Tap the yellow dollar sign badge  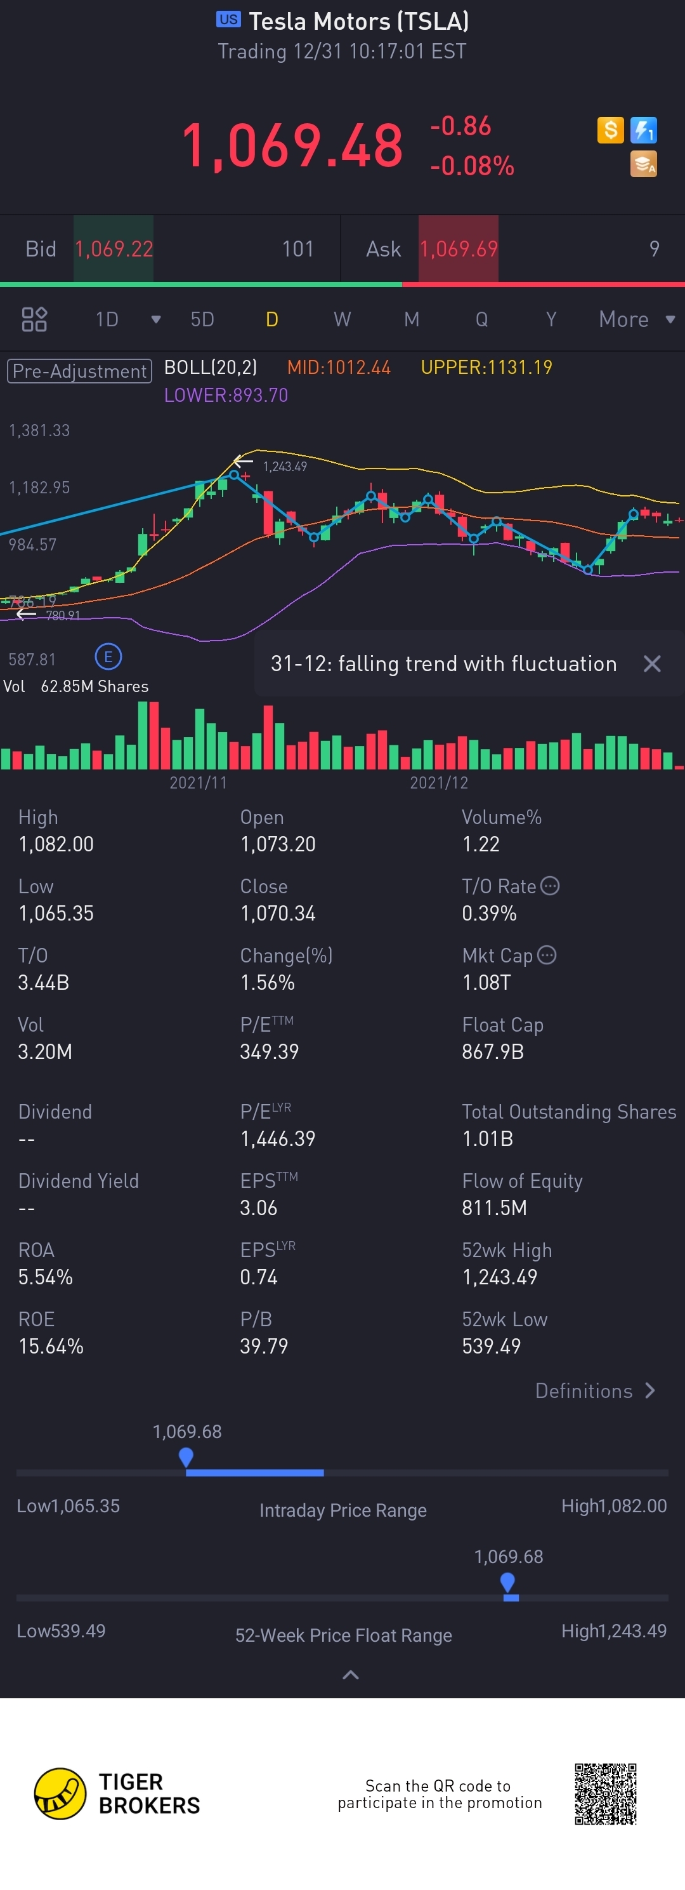(x=610, y=130)
